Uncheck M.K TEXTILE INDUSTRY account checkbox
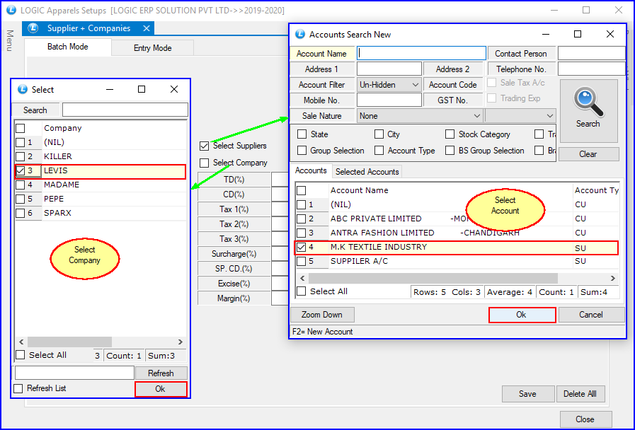Screen dimensions: 635x430 point(302,247)
